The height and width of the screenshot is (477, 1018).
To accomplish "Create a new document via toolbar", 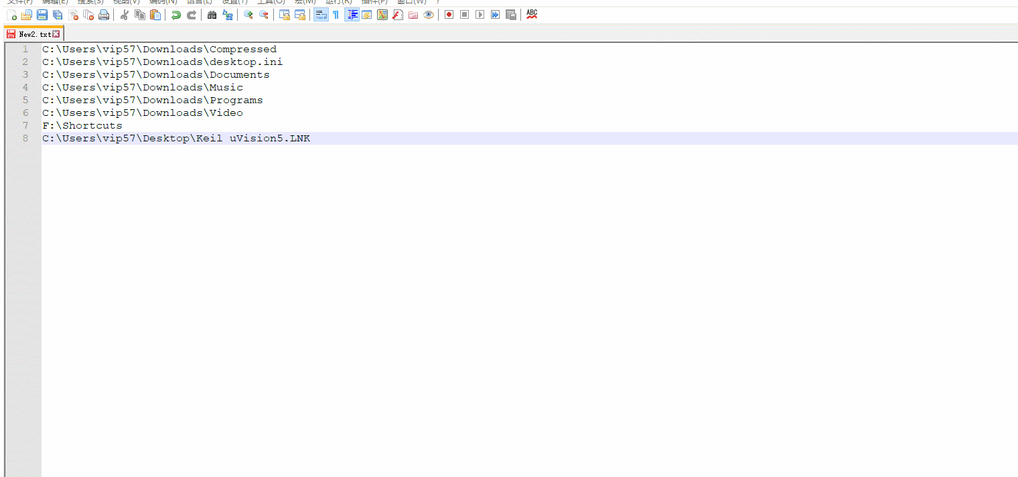I will tap(11, 15).
